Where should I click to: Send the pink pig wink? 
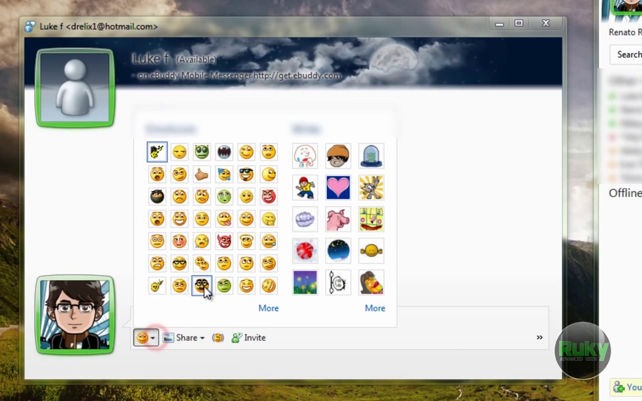(338, 219)
